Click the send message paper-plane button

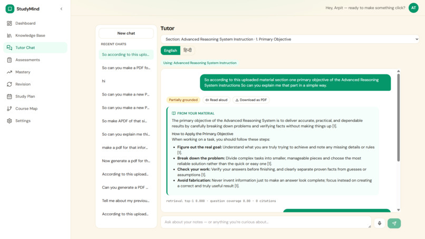(x=394, y=223)
